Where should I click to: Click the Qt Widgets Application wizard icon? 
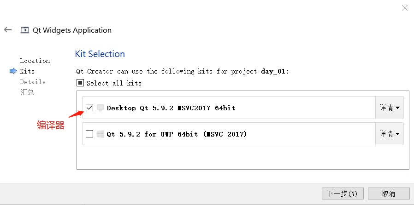point(25,30)
